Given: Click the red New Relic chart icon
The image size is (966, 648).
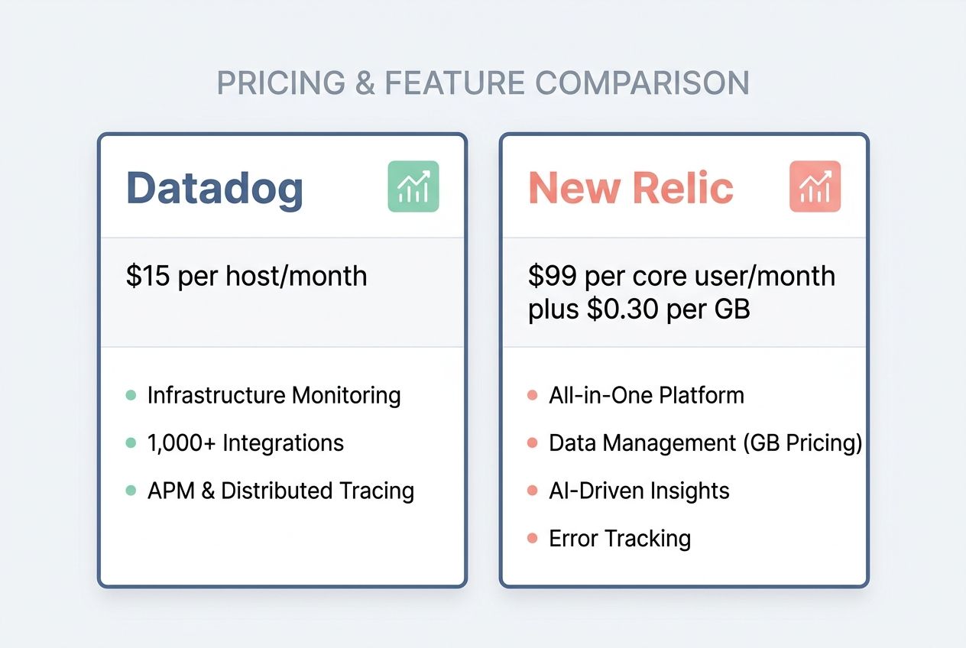Looking at the screenshot, I should click(815, 186).
